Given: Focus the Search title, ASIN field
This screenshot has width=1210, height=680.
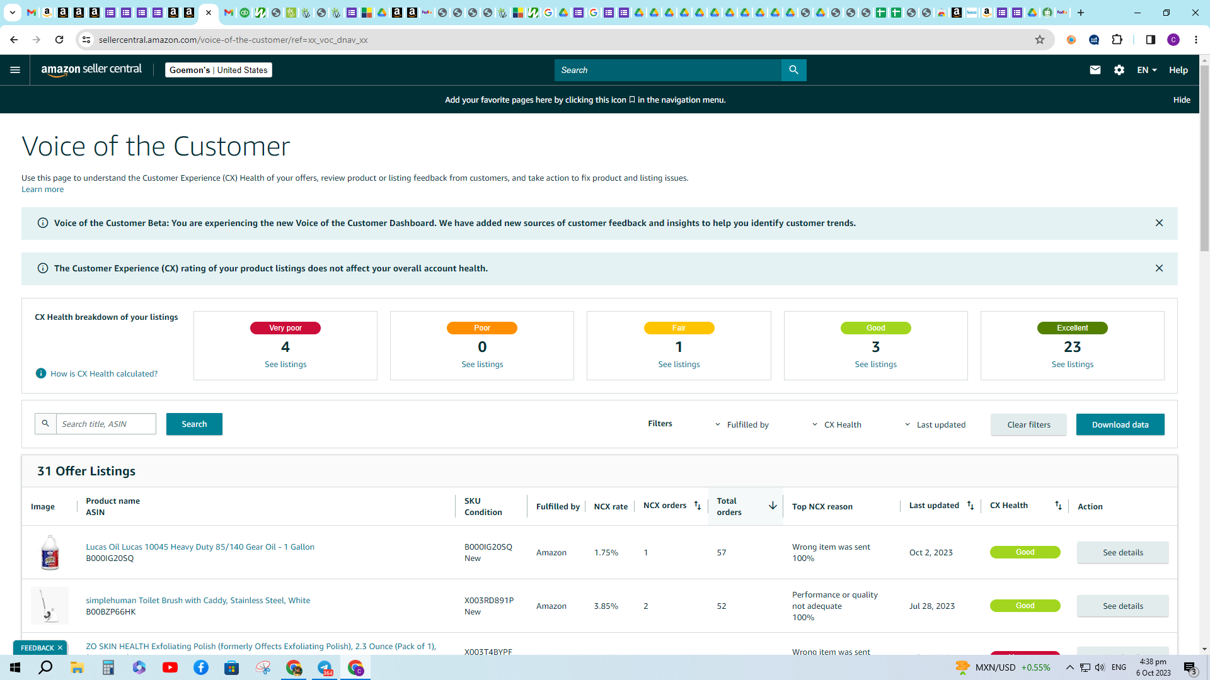Looking at the screenshot, I should [106, 424].
